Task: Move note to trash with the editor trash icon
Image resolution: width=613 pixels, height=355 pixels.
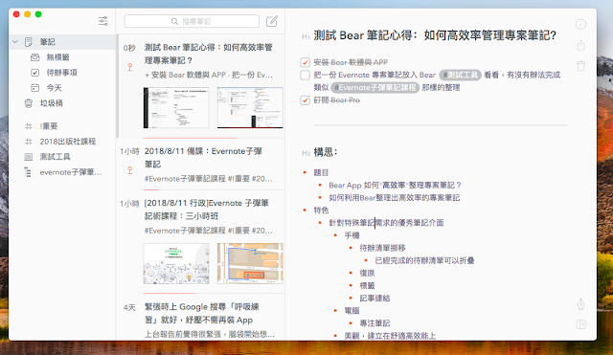Action: coord(581,66)
